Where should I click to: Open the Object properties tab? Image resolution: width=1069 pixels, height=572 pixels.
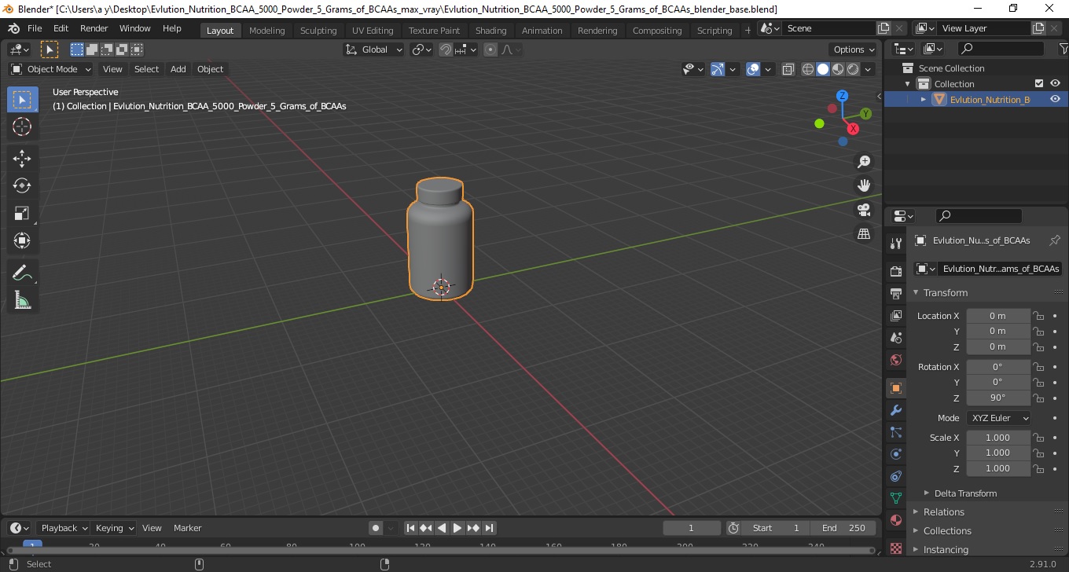[895, 388]
